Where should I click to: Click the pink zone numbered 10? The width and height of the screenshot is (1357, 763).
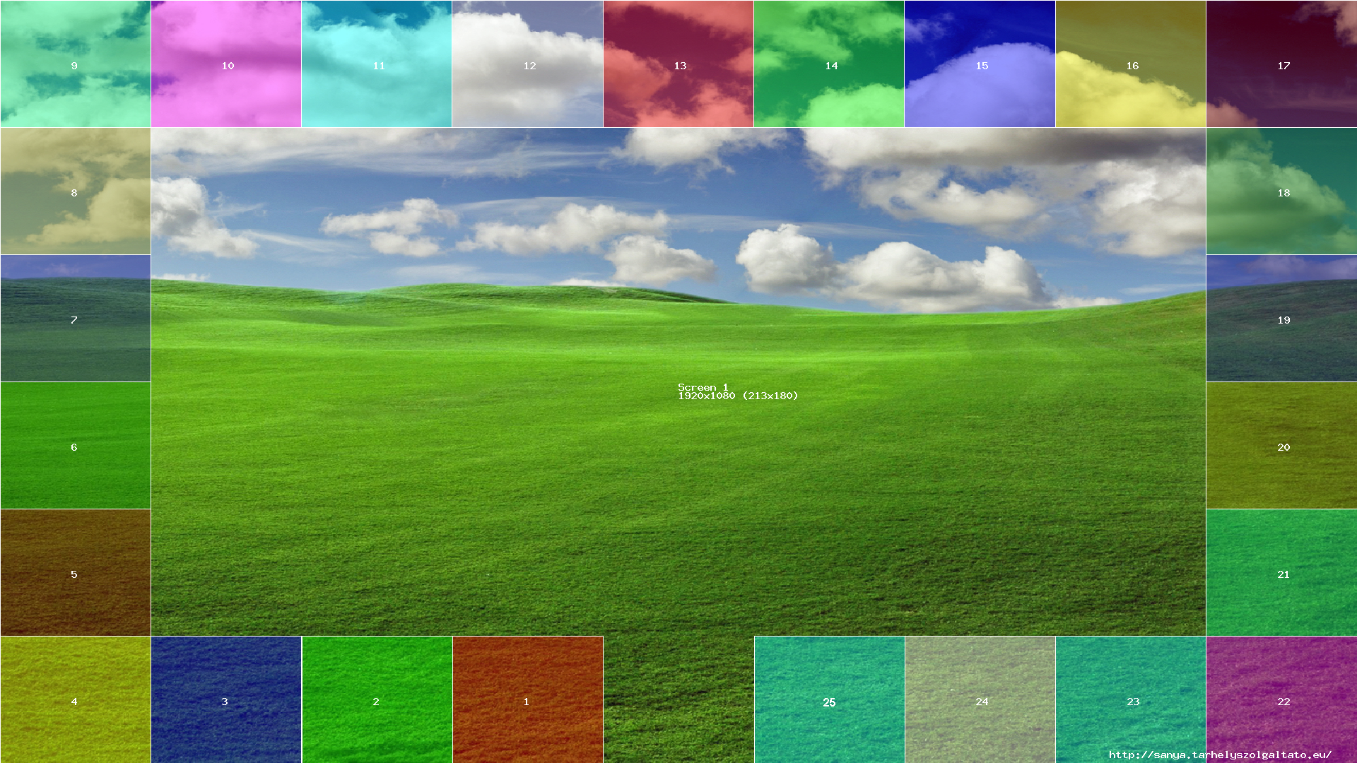coord(226,64)
